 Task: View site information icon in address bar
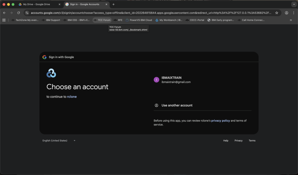pos(27,13)
